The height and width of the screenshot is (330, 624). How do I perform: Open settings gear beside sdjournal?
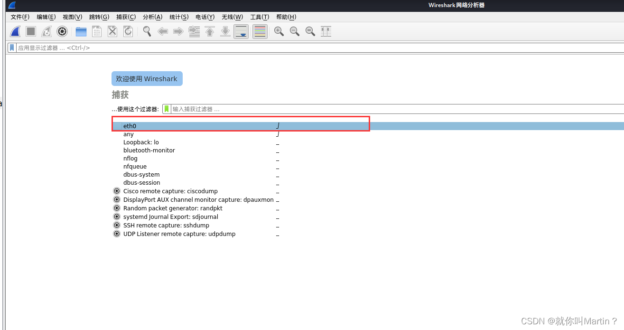click(117, 217)
